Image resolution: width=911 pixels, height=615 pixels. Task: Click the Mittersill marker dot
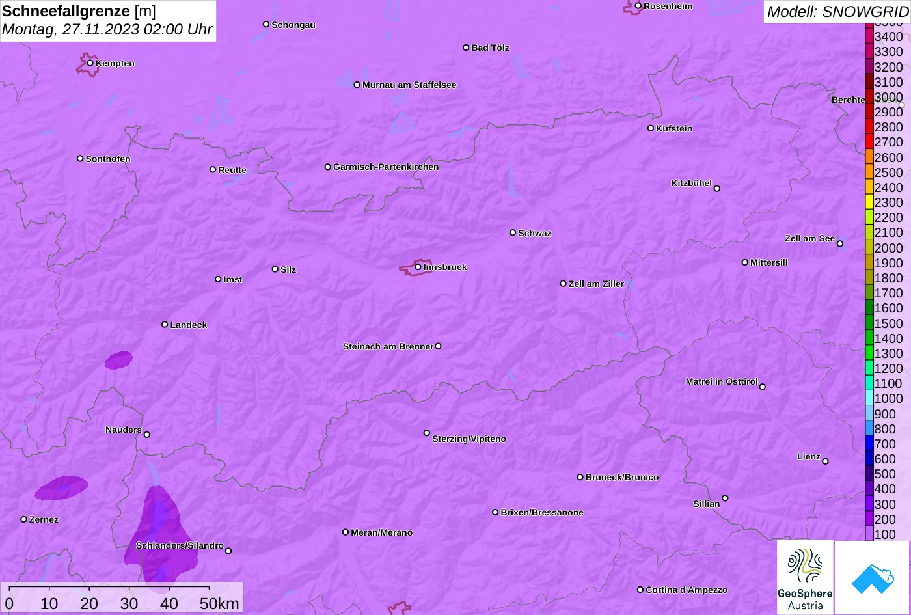[745, 262]
